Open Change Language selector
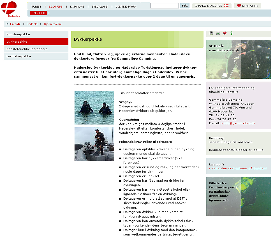 (x=212, y=6)
